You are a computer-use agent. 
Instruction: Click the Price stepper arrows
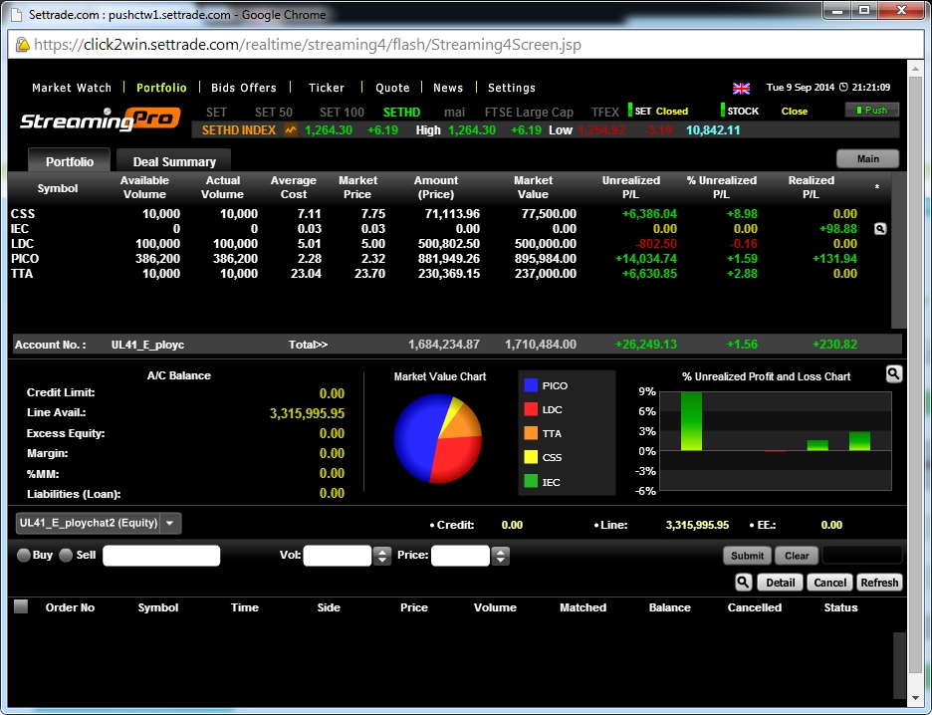(x=501, y=556)
